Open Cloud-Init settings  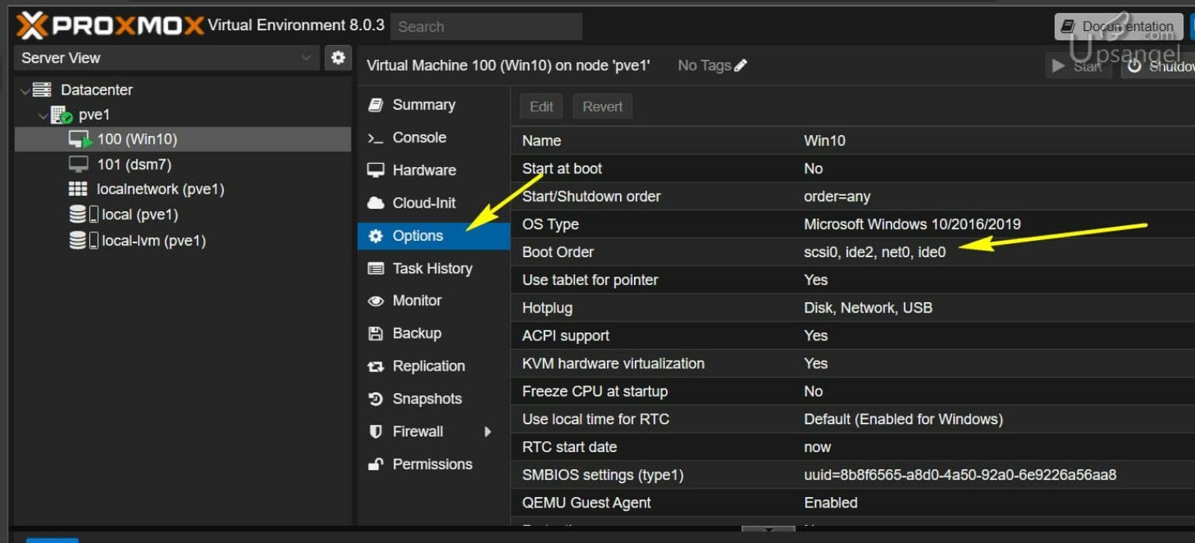pyautogui.click(x=424, y=203)
